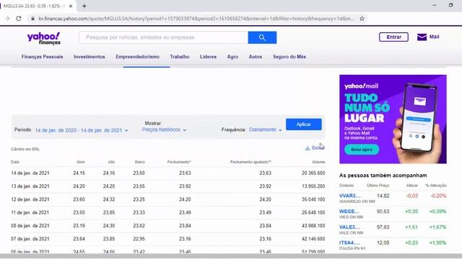Image resolution: width=462 pixels, height=259 pixels.
Task: Click the Alto column header
Action: pyautogui.click(x=111, y=162)
